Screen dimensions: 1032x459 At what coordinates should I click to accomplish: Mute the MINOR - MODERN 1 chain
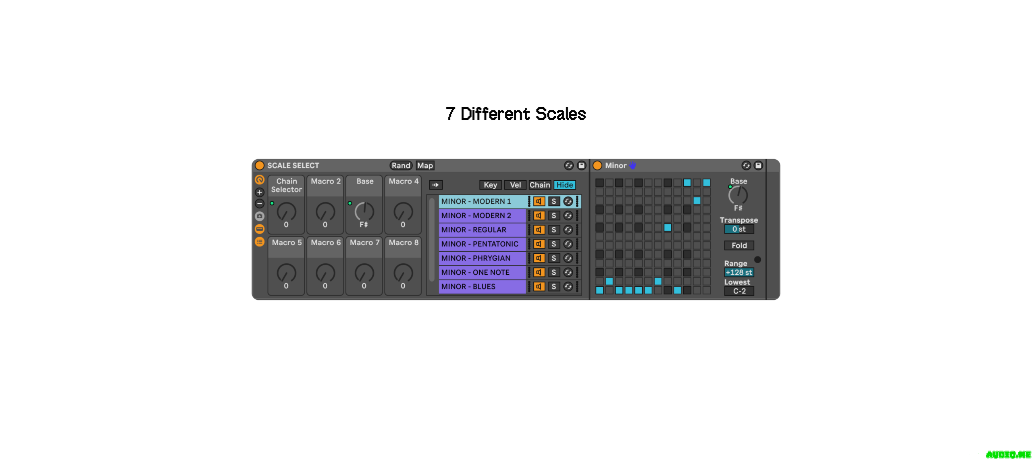539,201
